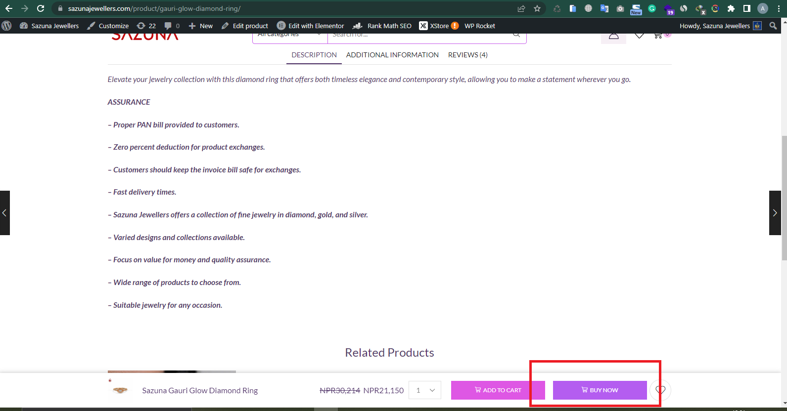Open Howdy, Sazuna Jewellers account menu

[x=720, y=26]
